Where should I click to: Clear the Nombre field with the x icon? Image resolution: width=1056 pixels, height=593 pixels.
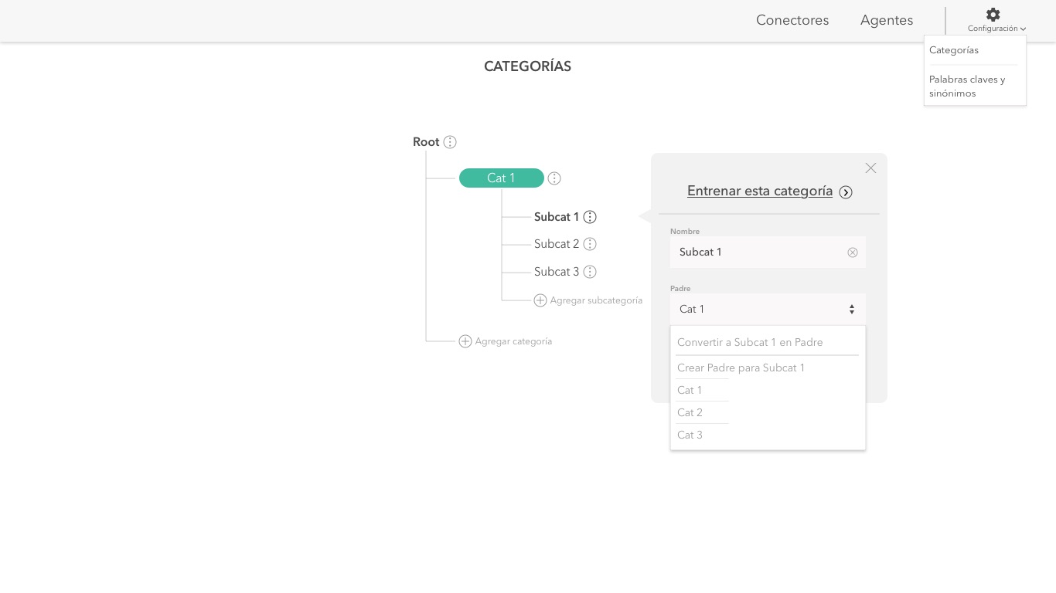pos(853,252)
